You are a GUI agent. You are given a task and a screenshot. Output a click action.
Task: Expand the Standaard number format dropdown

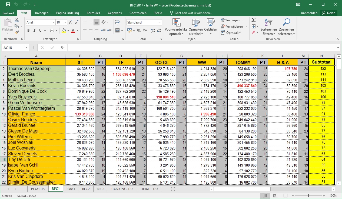click(x=160, y=22)
